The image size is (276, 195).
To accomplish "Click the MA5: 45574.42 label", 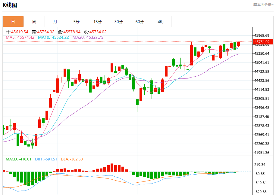I will pos(20,37).
